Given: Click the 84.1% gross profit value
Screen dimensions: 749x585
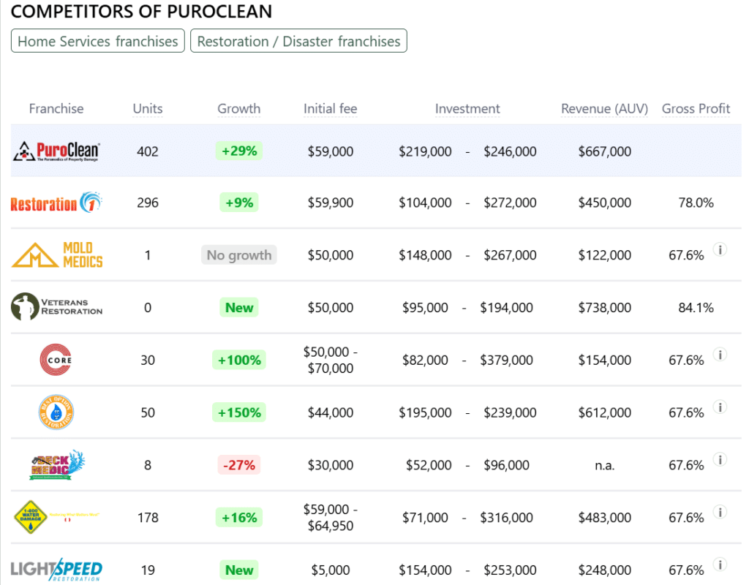Looking at the screenshot, I should (x=696, y=308).
